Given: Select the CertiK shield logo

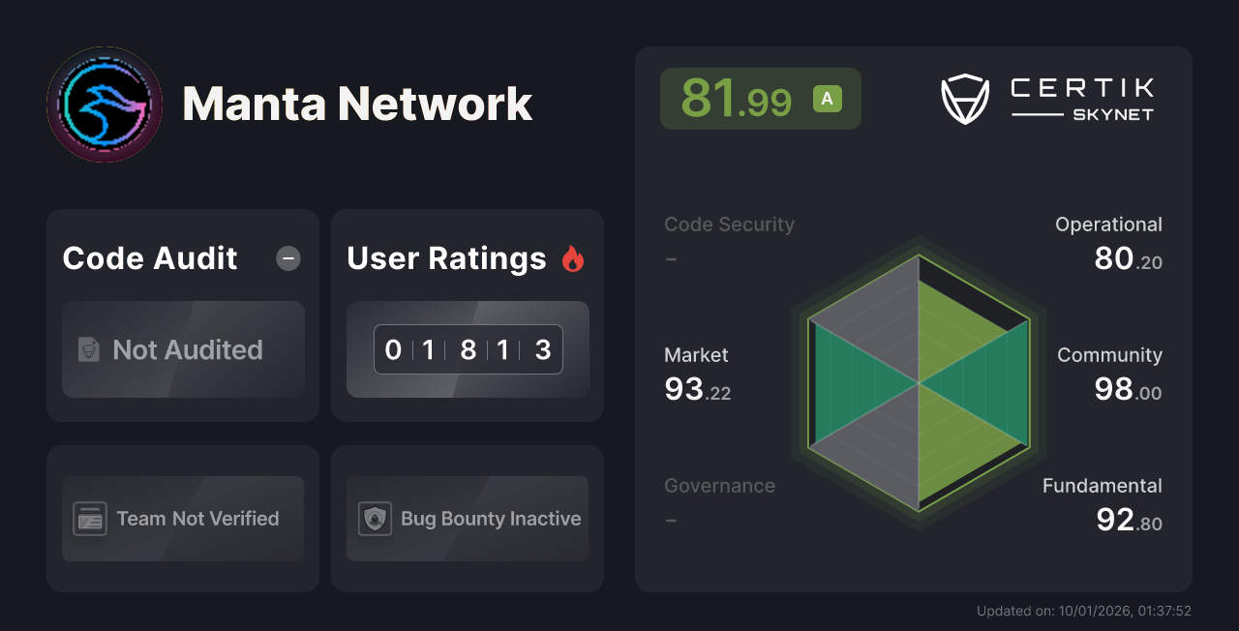Looking at the screenshot, I should point(964,98).
